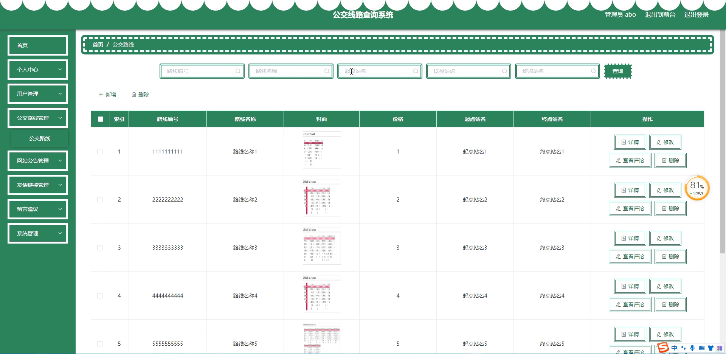Select 公交路线 submenu item
This screenshot has width=726, height=354.
coord(40,138)
